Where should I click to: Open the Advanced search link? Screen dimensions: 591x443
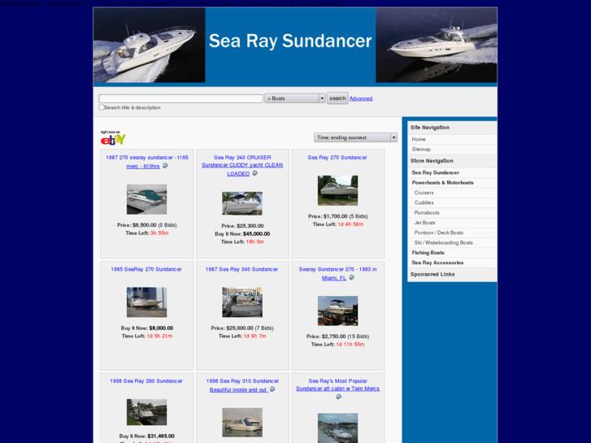click(361, 98)
